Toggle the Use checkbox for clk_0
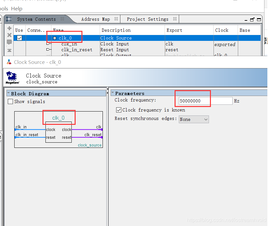The width and height of the screenshot is (269, 226). pos(19,38)
